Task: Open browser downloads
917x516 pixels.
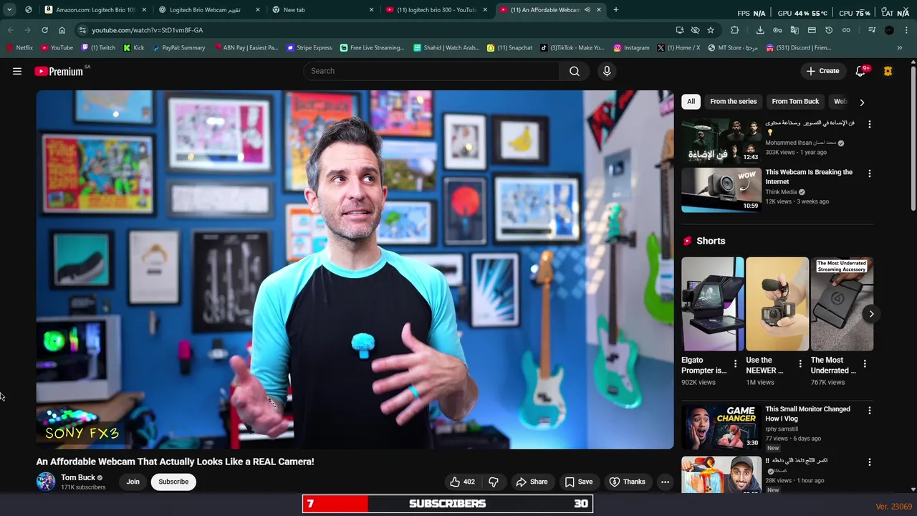Action: click(760, 30)
